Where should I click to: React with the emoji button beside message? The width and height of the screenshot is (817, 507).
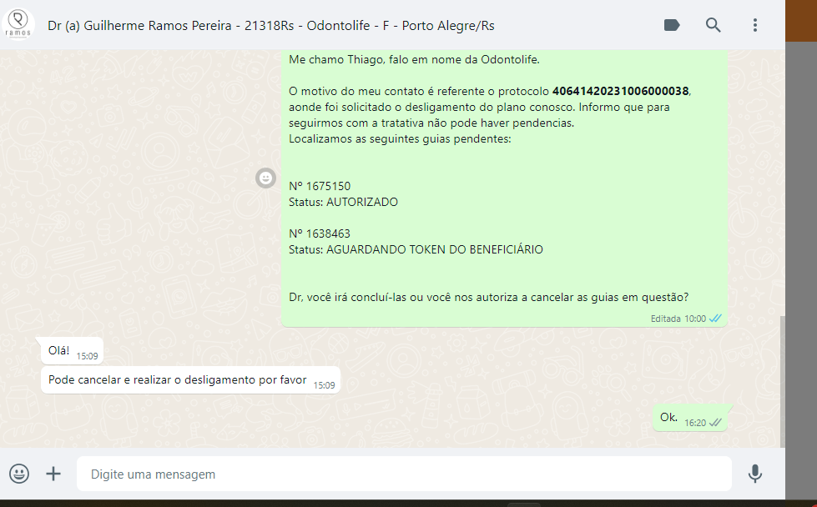click(265, 178)
